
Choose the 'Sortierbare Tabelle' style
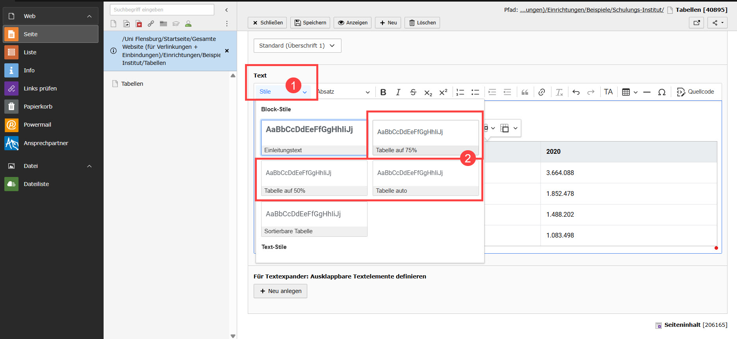point(314,219)
